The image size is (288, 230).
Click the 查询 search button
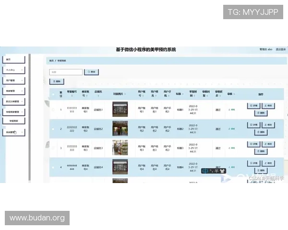click(x=91, y=72)
